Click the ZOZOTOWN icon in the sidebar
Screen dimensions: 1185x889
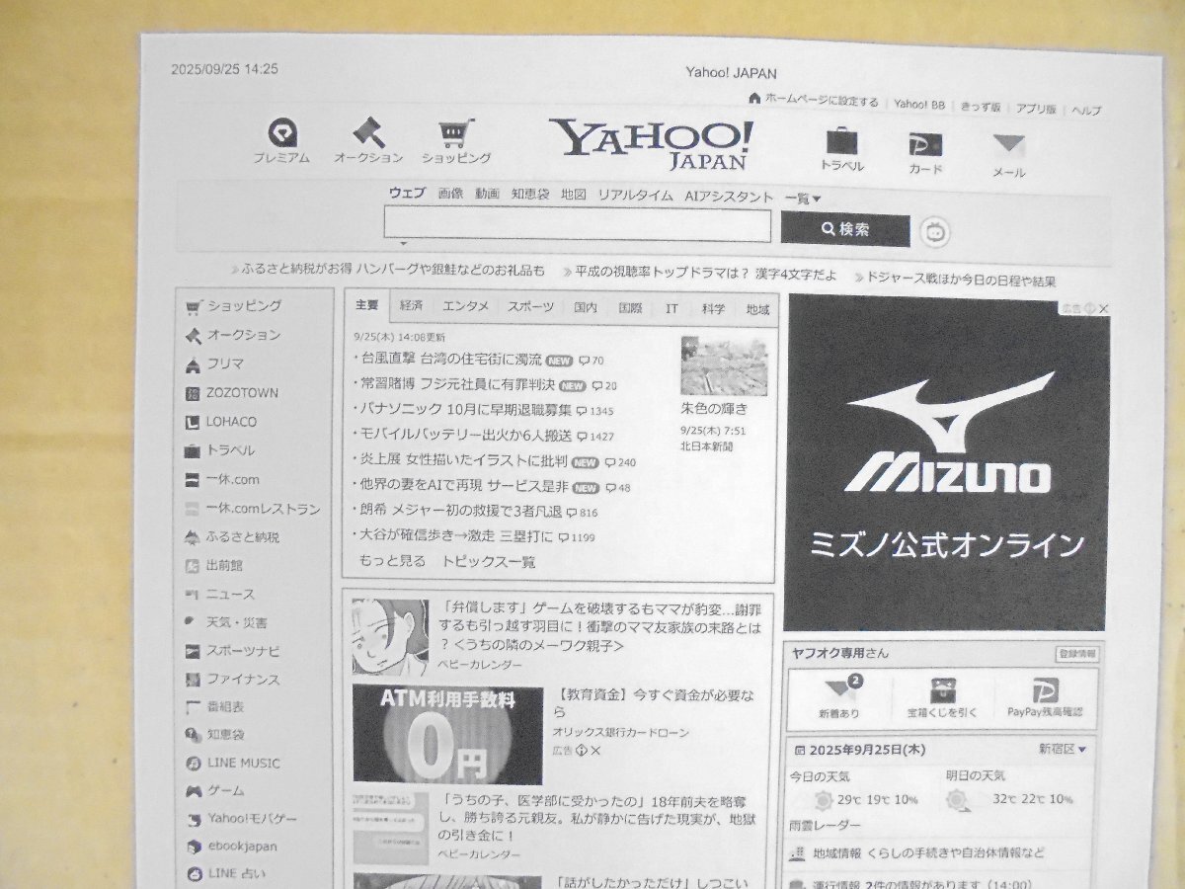pos(194,393)
